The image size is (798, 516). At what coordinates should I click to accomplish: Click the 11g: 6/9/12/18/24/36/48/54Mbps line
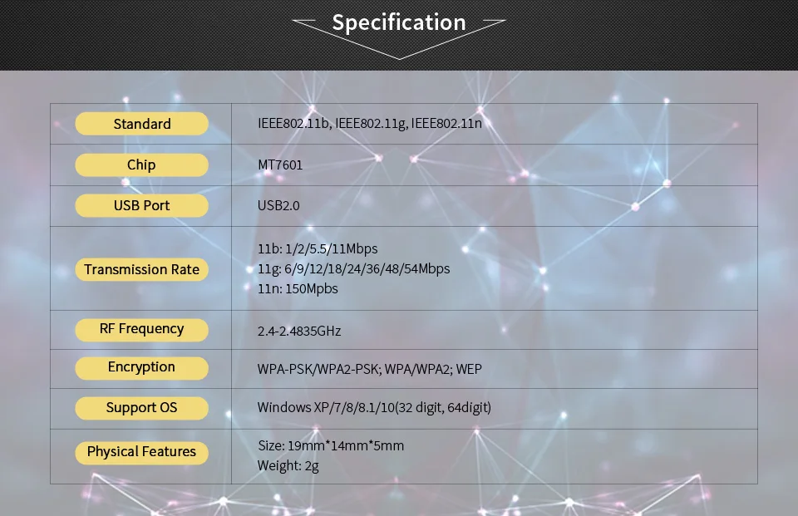coord(354,268)
